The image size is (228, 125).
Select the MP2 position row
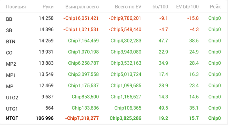114,63
